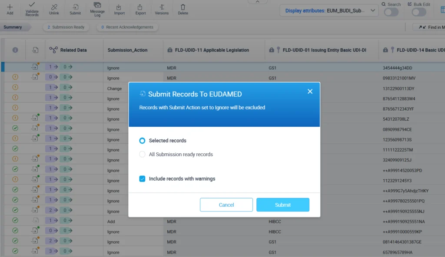445x257 pixels.
Task: Cancel the Submit Records dialog
Action: [226, 205]
